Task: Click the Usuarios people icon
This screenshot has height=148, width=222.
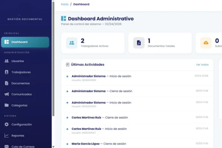Action: pyautogui.click(x=7, y=61)
